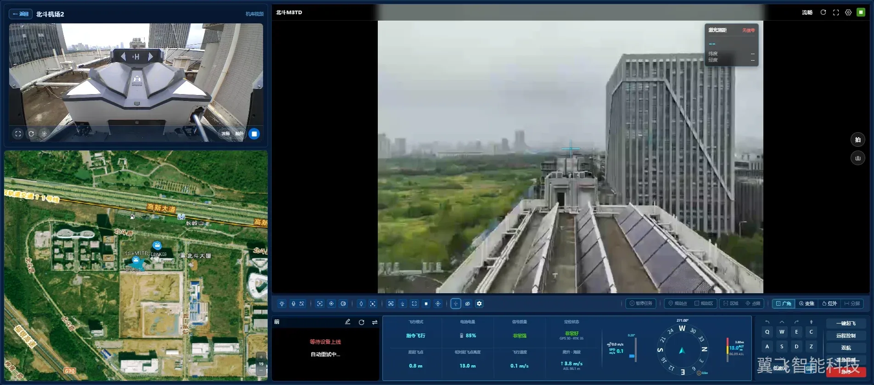Zoom in the map with the plus button
Screen dimensions: 874x385
(x=261, y=357)
